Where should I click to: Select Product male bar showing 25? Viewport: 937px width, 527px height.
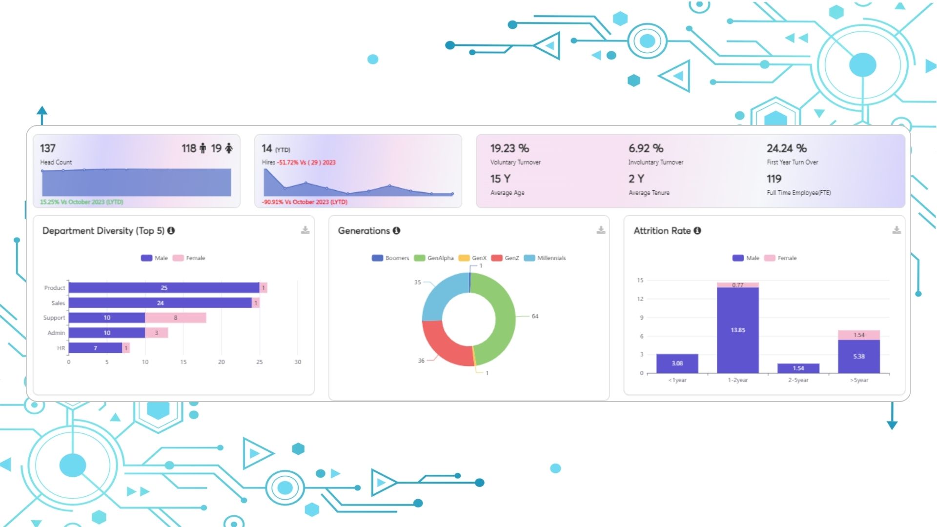164,288
